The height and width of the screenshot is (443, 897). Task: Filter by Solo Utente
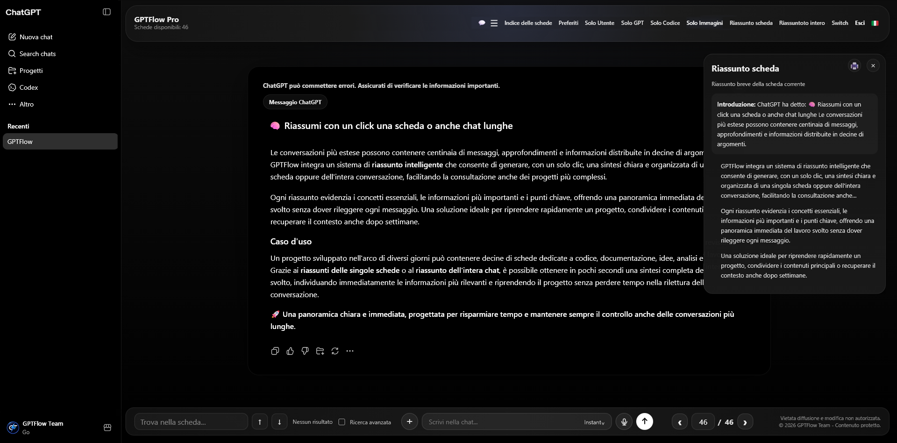coord(599,23)
